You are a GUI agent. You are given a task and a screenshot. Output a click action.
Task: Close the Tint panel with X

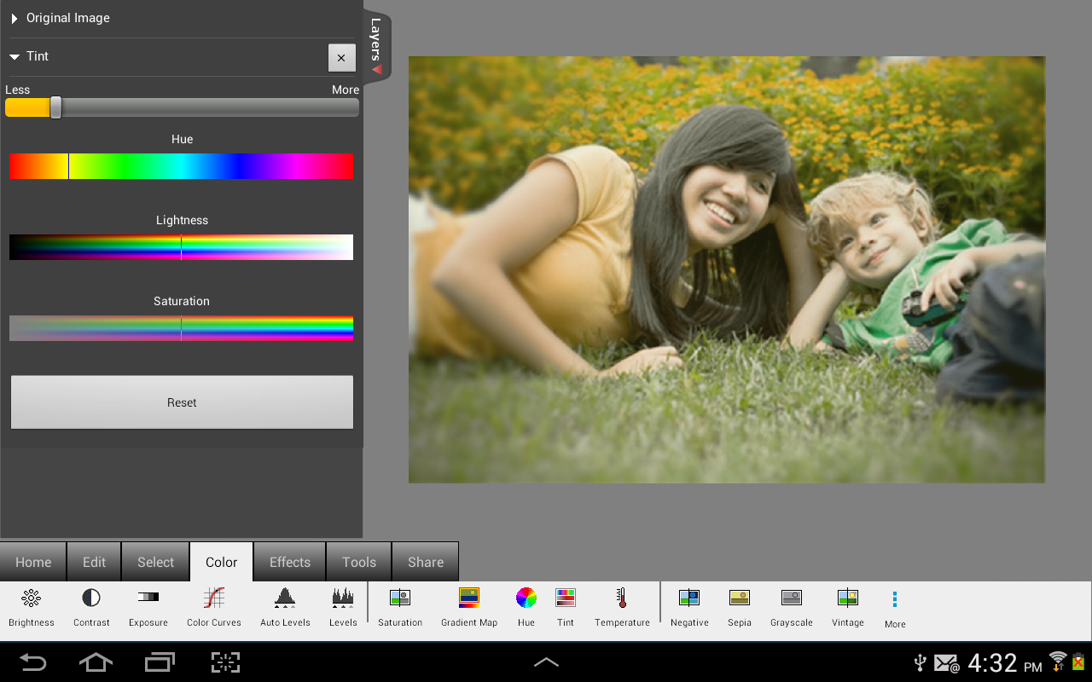(341, 58)
